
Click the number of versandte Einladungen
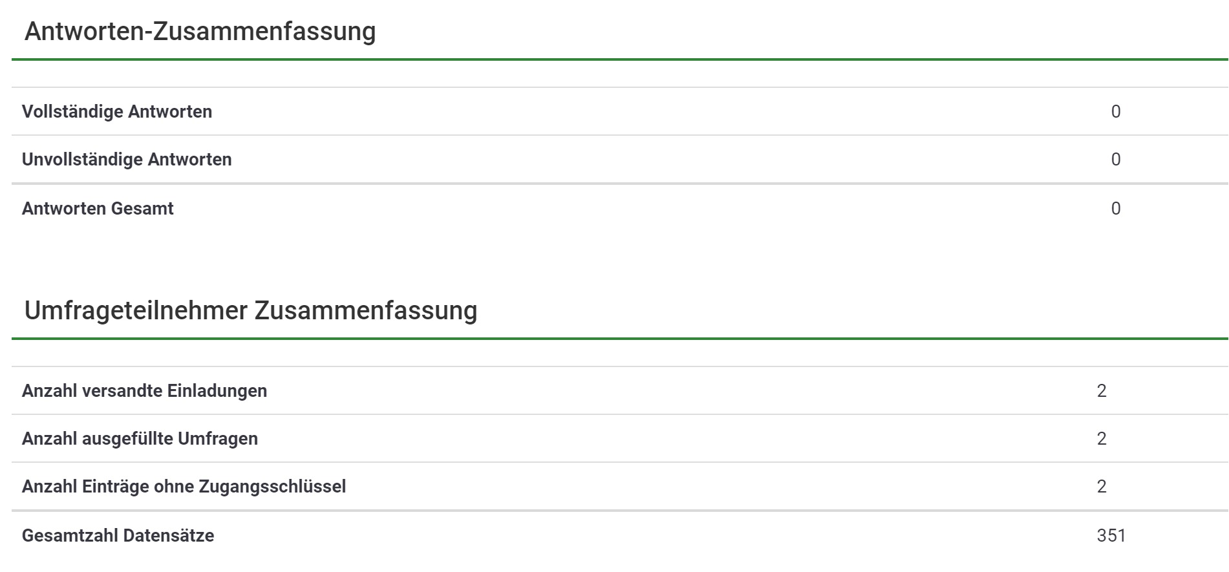click(1102, 391)
